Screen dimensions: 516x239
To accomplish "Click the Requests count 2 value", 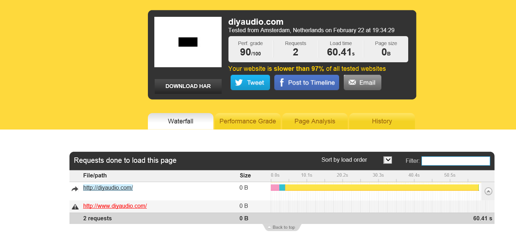I will [x=295, y=53].
